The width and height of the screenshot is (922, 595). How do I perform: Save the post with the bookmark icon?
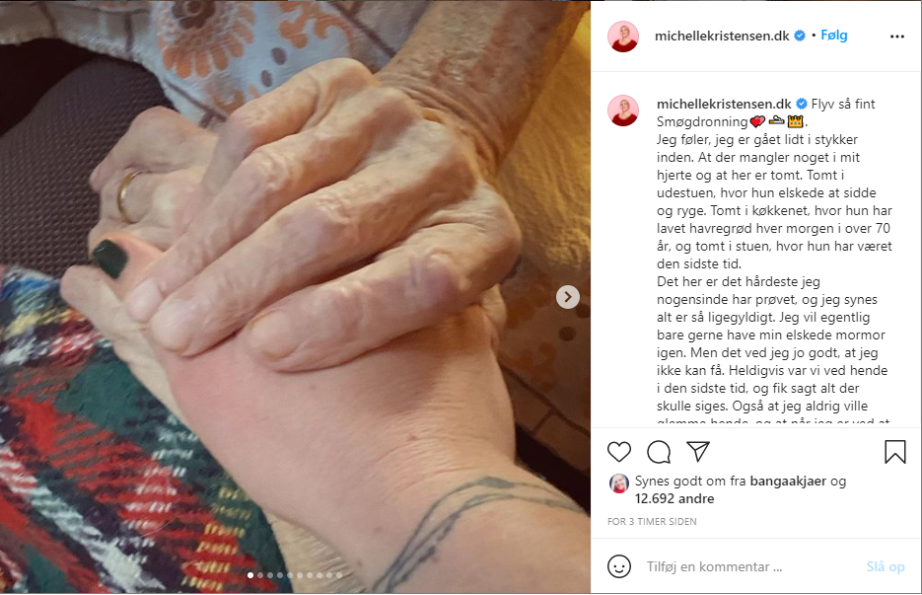coord(895,452)
